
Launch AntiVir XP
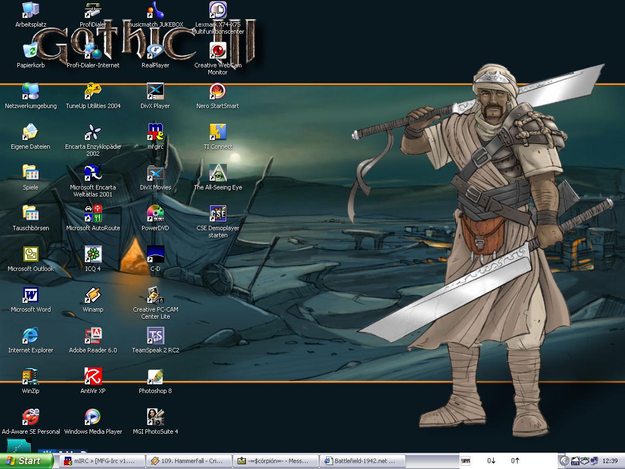click(x=93, y=381)
